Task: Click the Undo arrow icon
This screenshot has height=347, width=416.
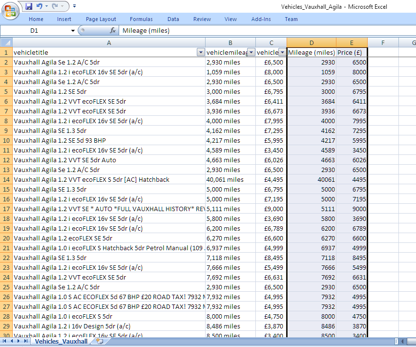Action: tap(40, 6)
